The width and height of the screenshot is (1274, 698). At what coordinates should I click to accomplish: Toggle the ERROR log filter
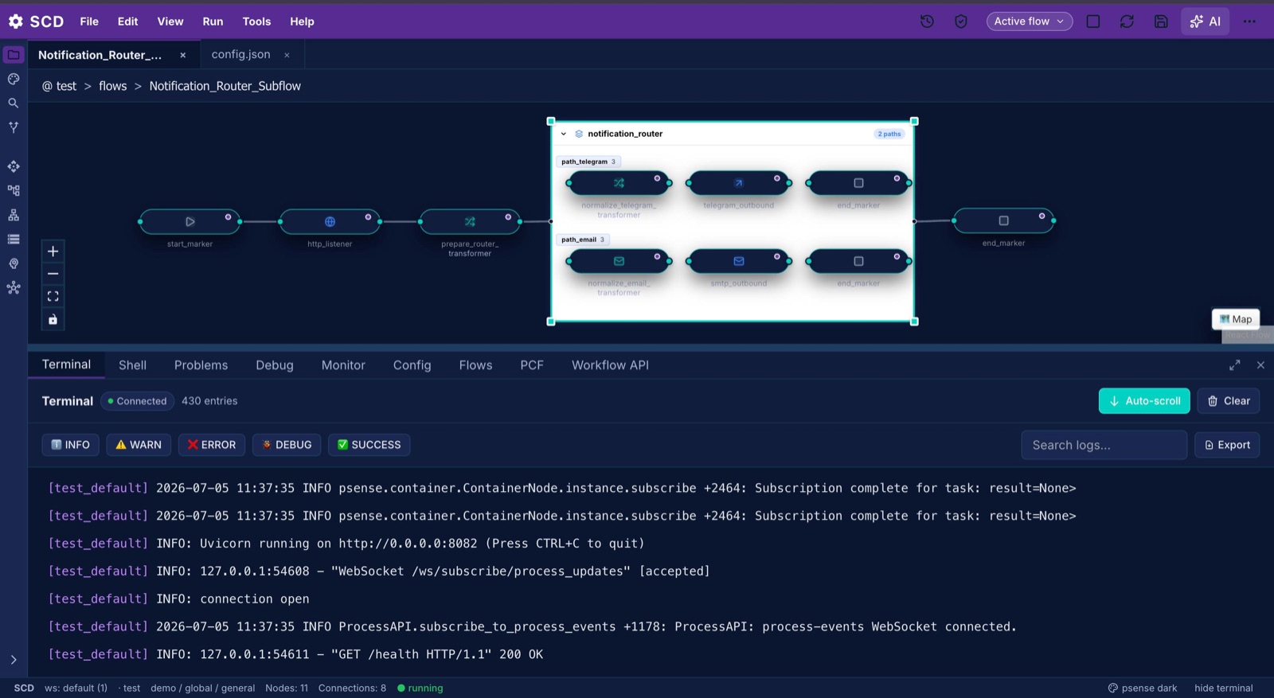(212, 445)
